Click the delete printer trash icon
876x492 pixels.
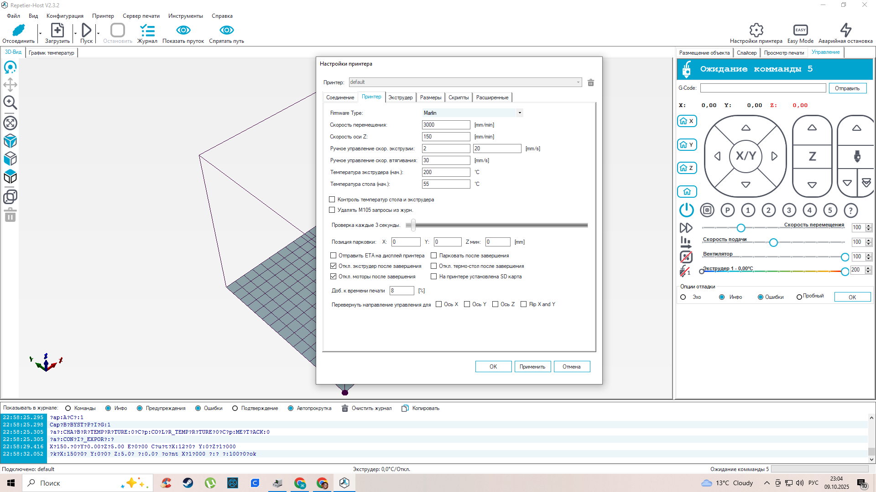coord(591,82)
